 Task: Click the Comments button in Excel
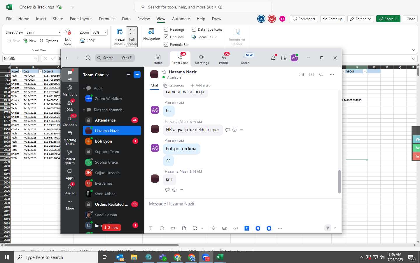click(x=304, y=19)
